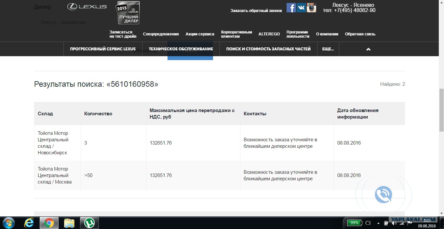Viewport: 444px width, 229px height.
Task: Open Windows Explorer folder in the taskbar
Action: click(x=69, y=223)
